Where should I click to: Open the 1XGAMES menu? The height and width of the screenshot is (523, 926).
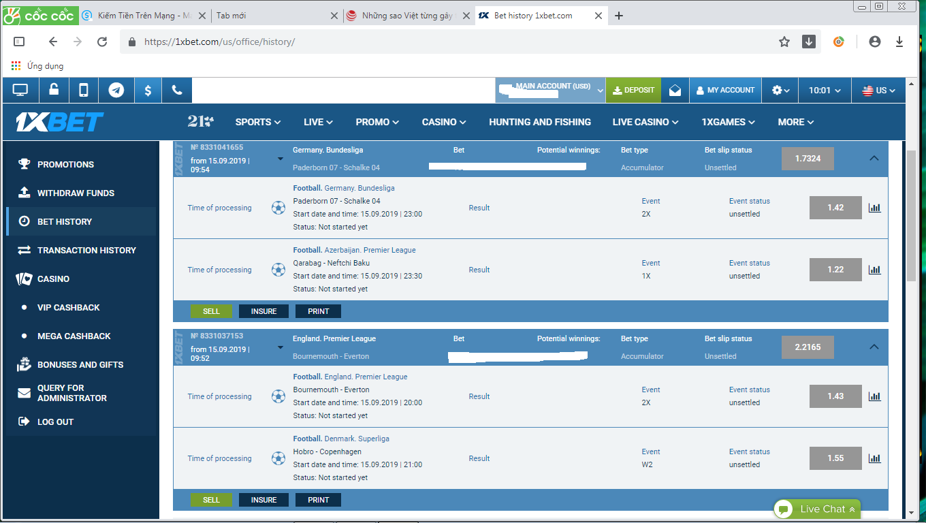coord(729,122)
